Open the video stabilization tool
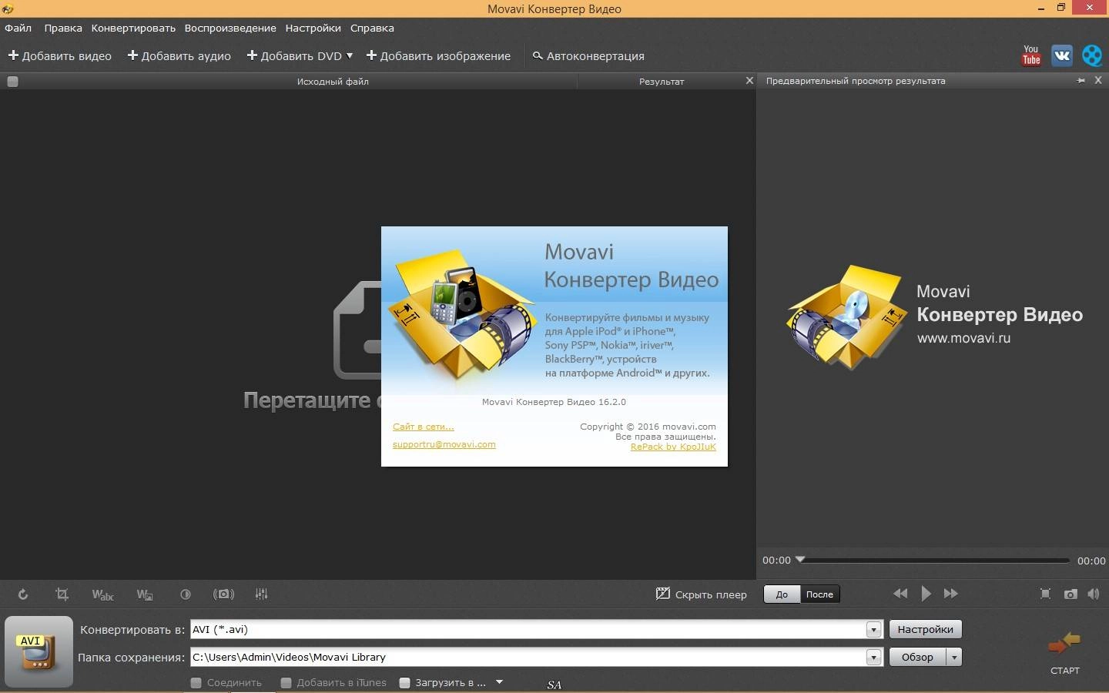This screenshot has width=1109, height=693. click(x=223, y=594)
